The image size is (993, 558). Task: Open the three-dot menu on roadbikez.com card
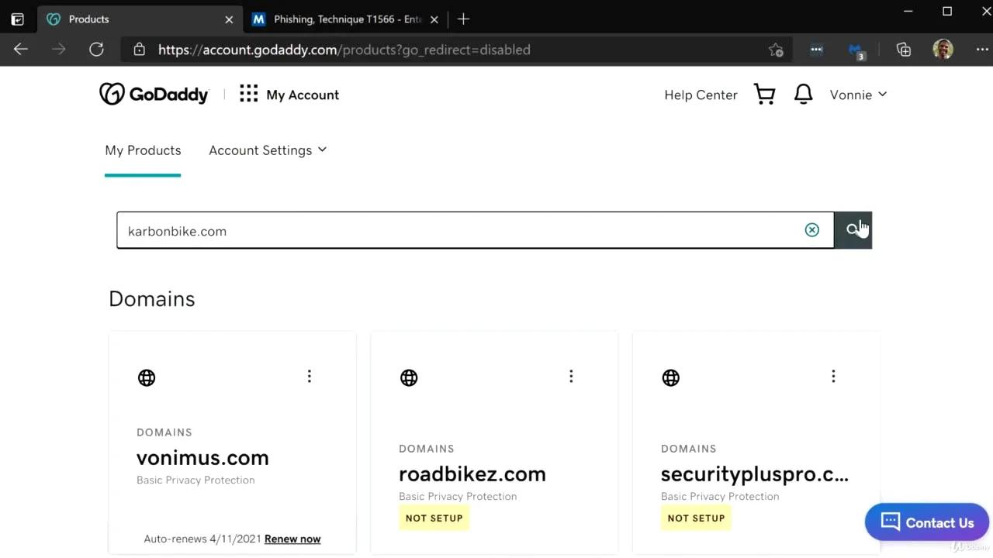[571, 376]
